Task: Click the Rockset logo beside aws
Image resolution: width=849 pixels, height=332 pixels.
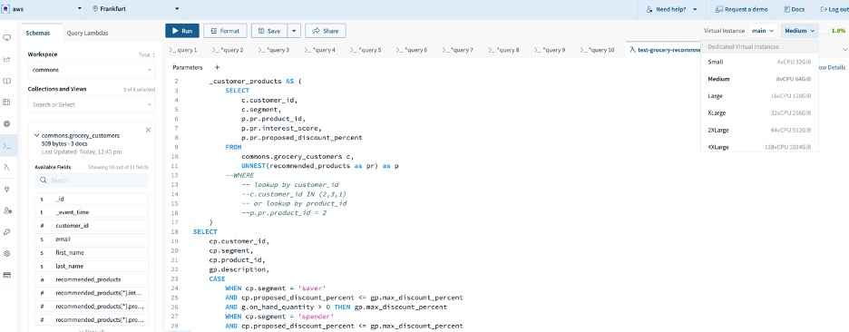Action: tap(6, 9)
